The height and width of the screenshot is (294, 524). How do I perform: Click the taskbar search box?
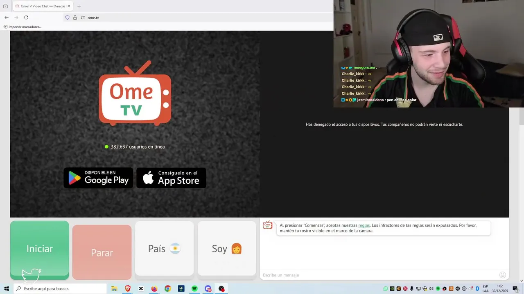click(60, 289)
